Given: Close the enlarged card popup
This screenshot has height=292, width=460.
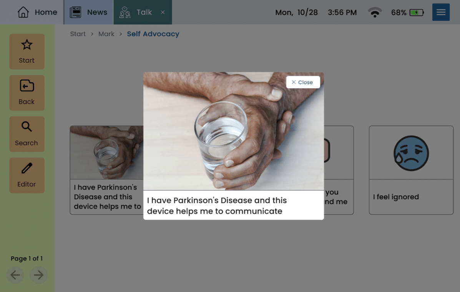Looking at the screenshot, I should pos(303,82).
